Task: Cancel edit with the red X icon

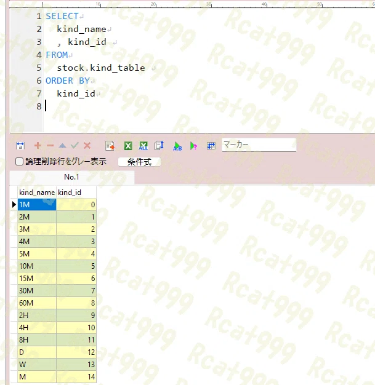Action: [x=87, y=146]
